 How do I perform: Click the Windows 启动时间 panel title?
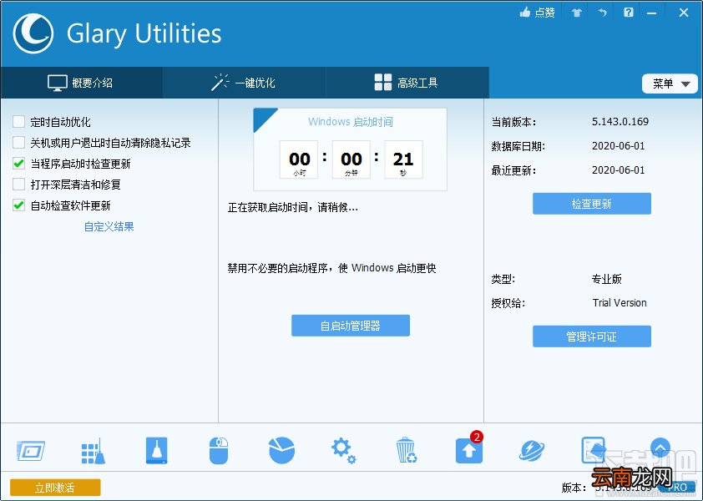pos(351,122)
